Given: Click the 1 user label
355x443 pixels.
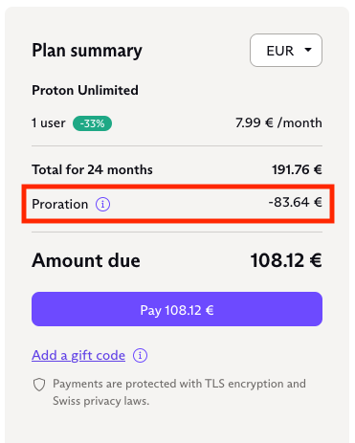Looking at the screenshot, I should click(49, 123).
